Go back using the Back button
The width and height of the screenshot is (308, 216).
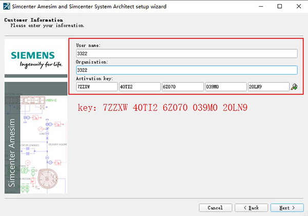[x=251, y=208]
